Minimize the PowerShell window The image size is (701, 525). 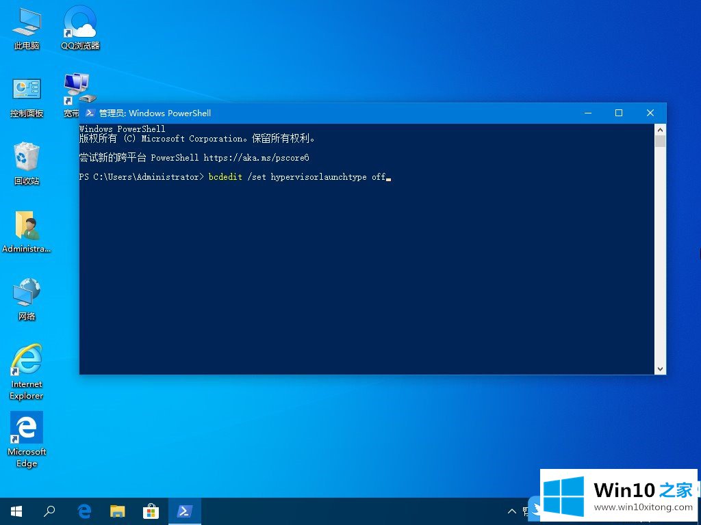(x=588, y=113)
